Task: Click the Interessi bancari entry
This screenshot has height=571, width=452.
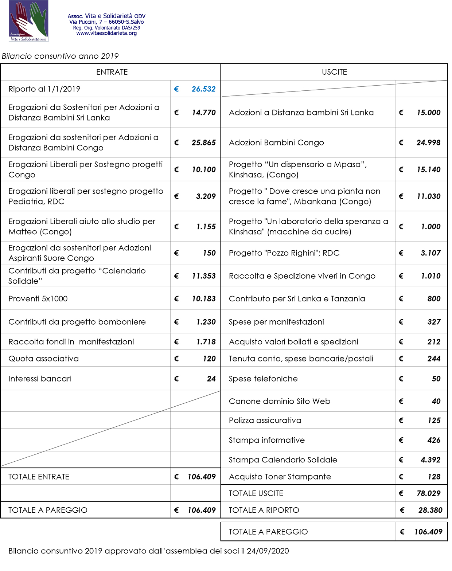Action: pos(40,379)
